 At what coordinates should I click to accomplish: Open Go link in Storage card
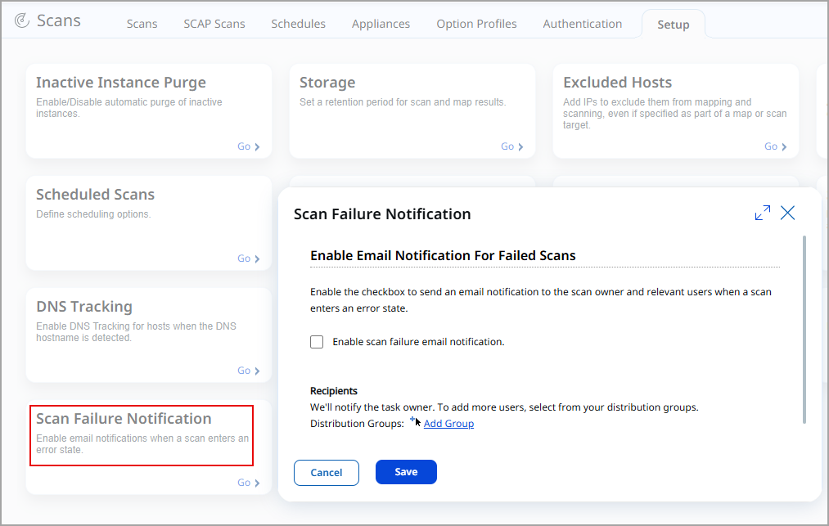(511, 146)
